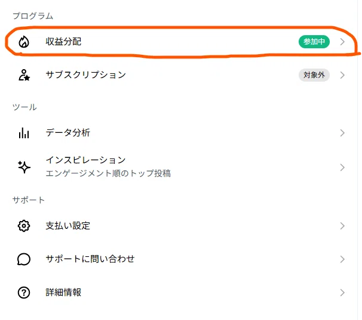Viewport: 362px width, 320px height.
Task: Click the person-star icon for サブスクリプション
Action: coord(24,75)
